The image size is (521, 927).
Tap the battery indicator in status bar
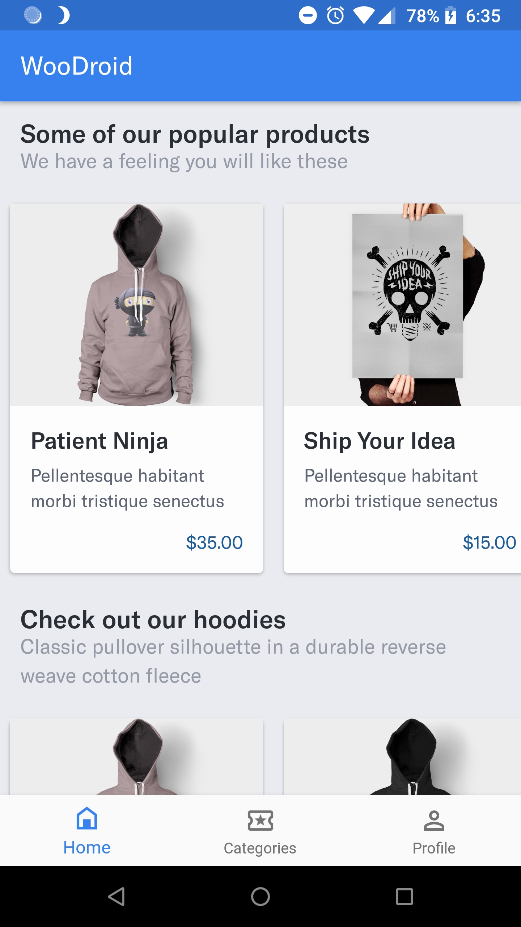point(450,16)
